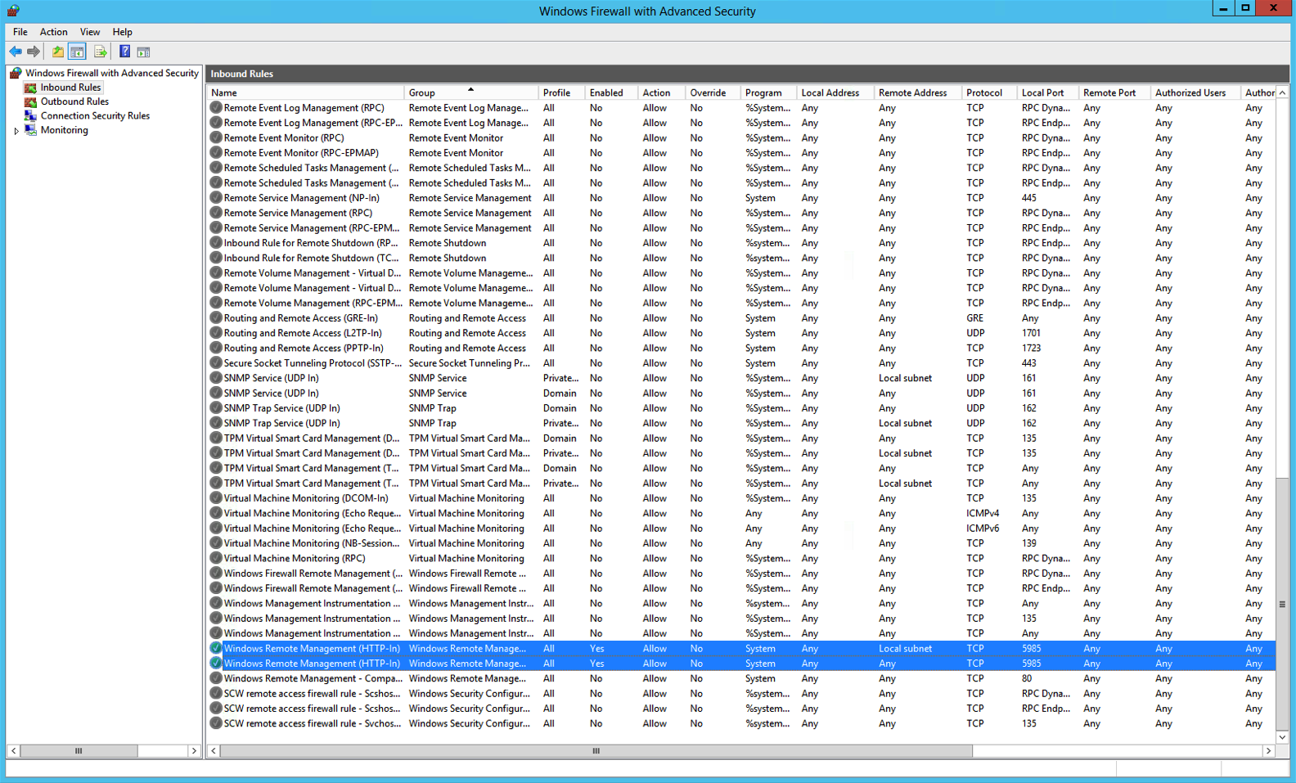Sort by the Profile column header
Screen dimensions: 1296x783
pos(561,92)
